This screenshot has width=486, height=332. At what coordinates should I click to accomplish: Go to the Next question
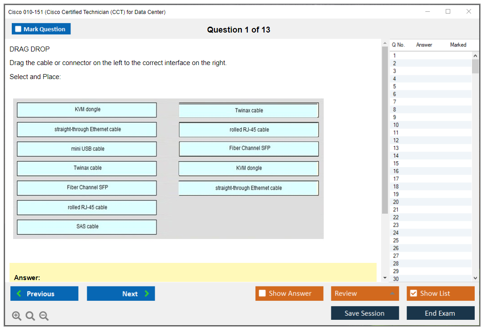[x=121, y=294]
